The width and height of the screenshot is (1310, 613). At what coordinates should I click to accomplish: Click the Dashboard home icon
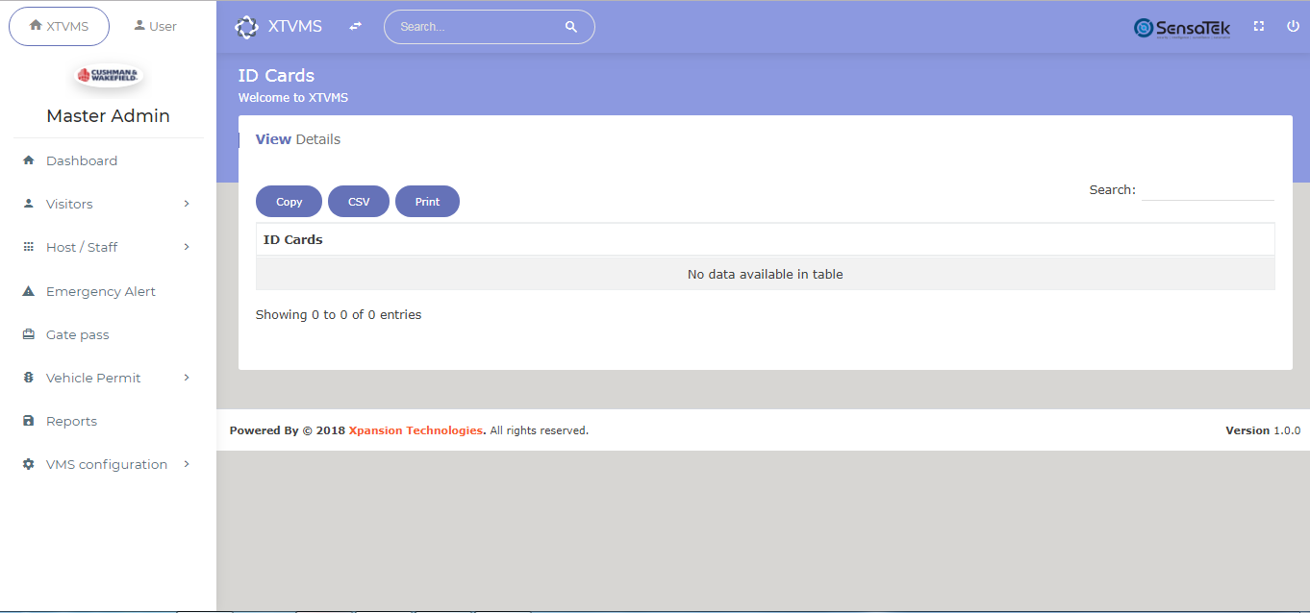[x=28, y=160]
